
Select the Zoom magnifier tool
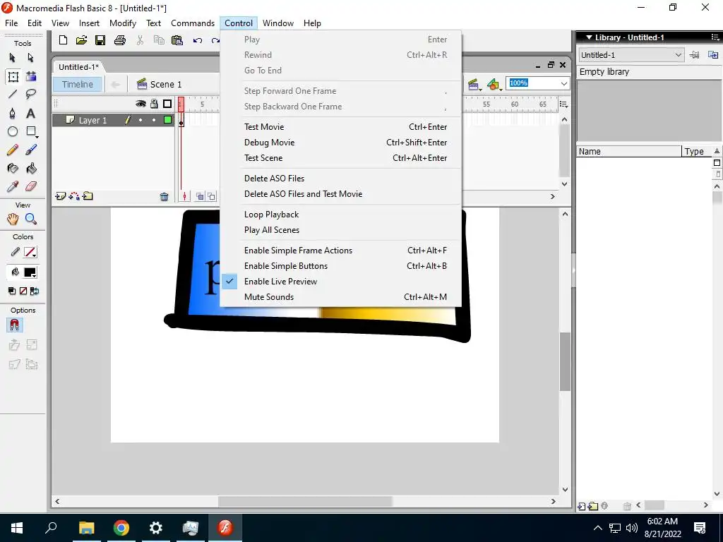click(31, 219)
